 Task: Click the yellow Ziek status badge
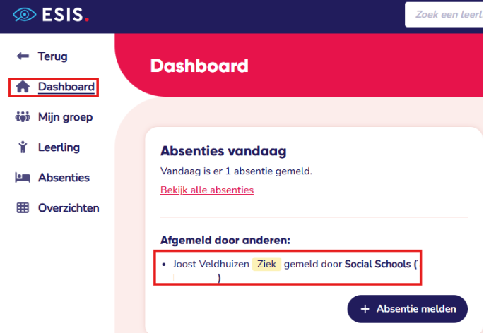(267, 264)
